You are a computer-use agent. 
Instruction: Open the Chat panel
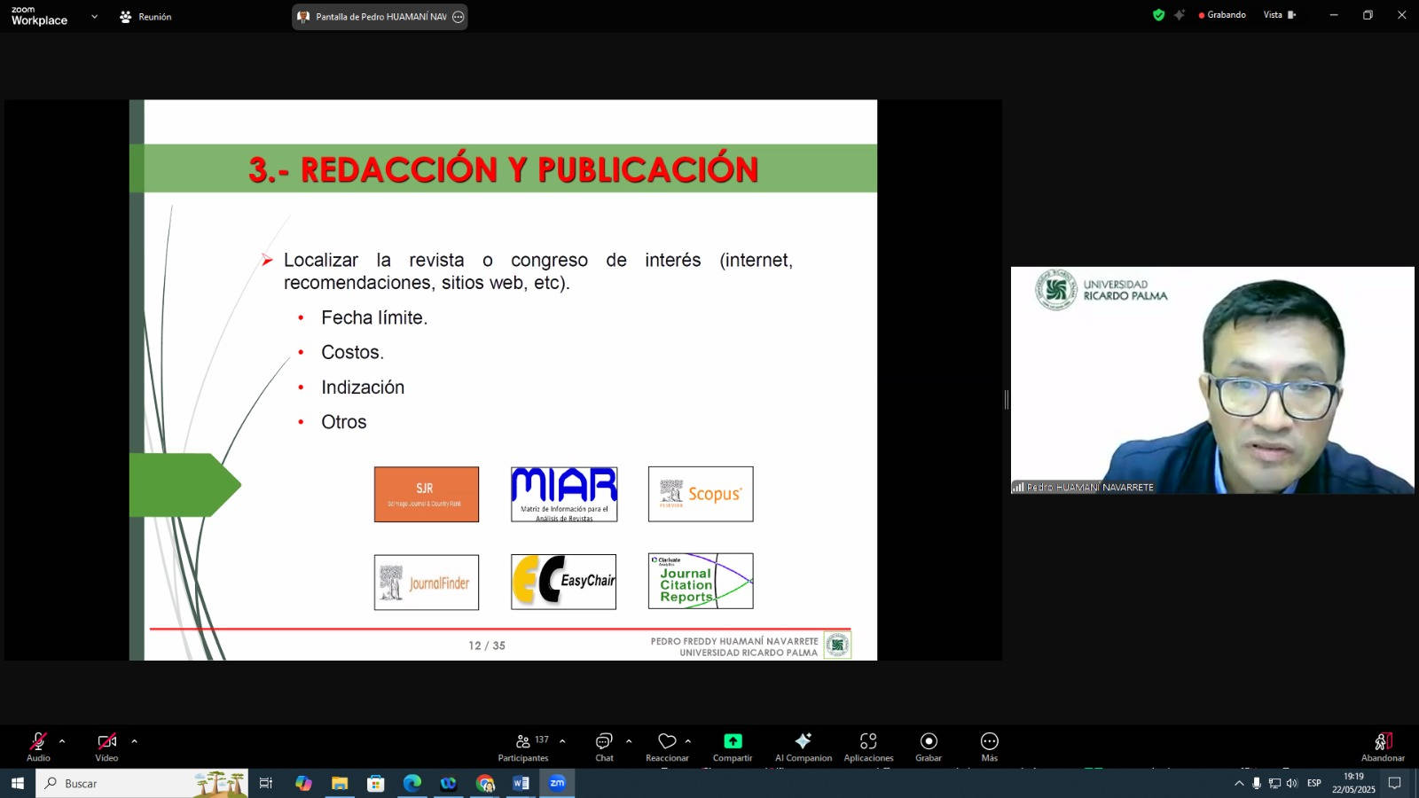(604, 747)
